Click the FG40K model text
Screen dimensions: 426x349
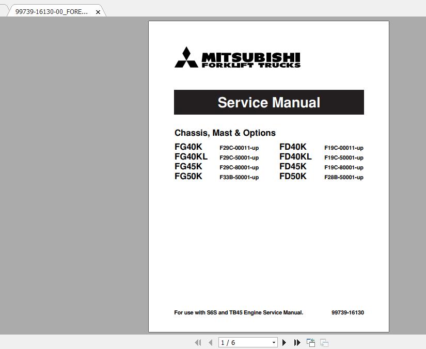point(187,147)
